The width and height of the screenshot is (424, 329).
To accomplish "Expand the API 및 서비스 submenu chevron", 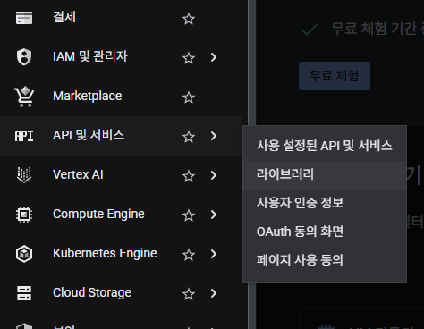I will point(214,136).
